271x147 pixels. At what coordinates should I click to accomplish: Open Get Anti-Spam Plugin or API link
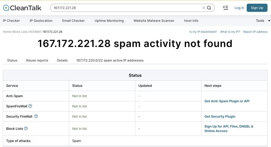(x=227, y=101)
